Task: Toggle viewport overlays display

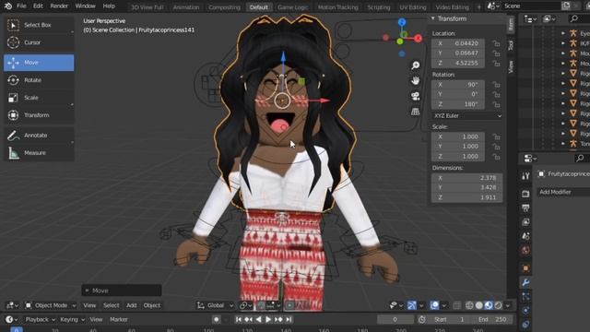Action: (x=434, y=305)
